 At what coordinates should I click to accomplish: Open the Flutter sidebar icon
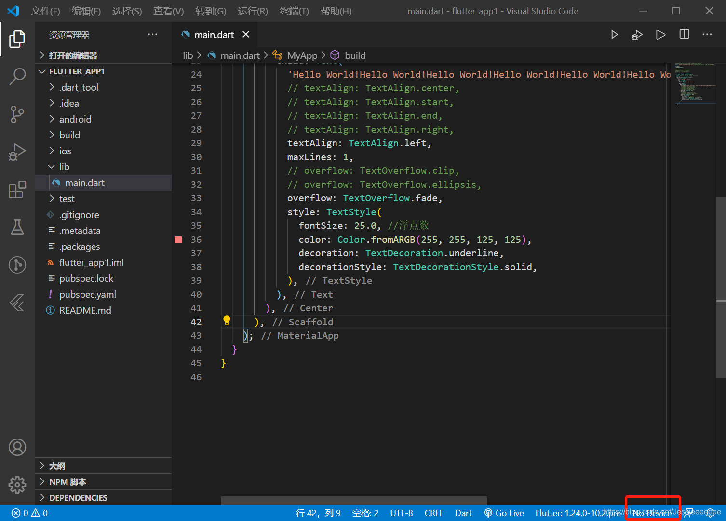click(17, 302)
